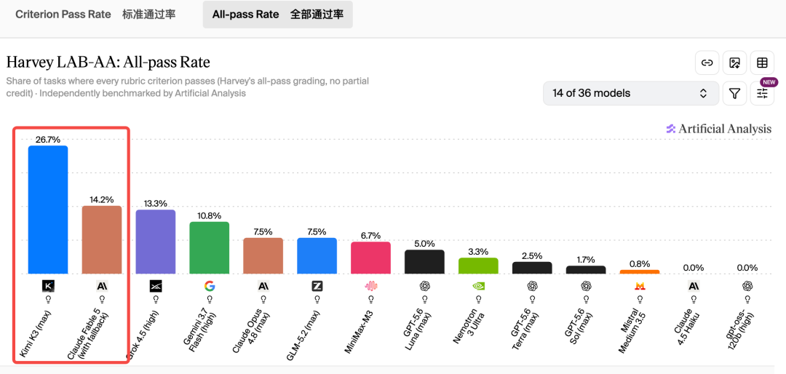The image size is (786, 374).
Task: Click the purple Grok 4.5 13.3% bar
Action: (156, 242)
